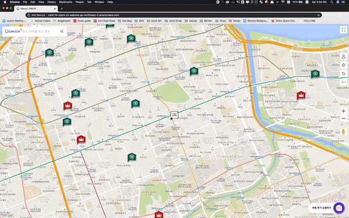Focus the place search input field
Screen dimensions: 349x218
pos(40,31)
